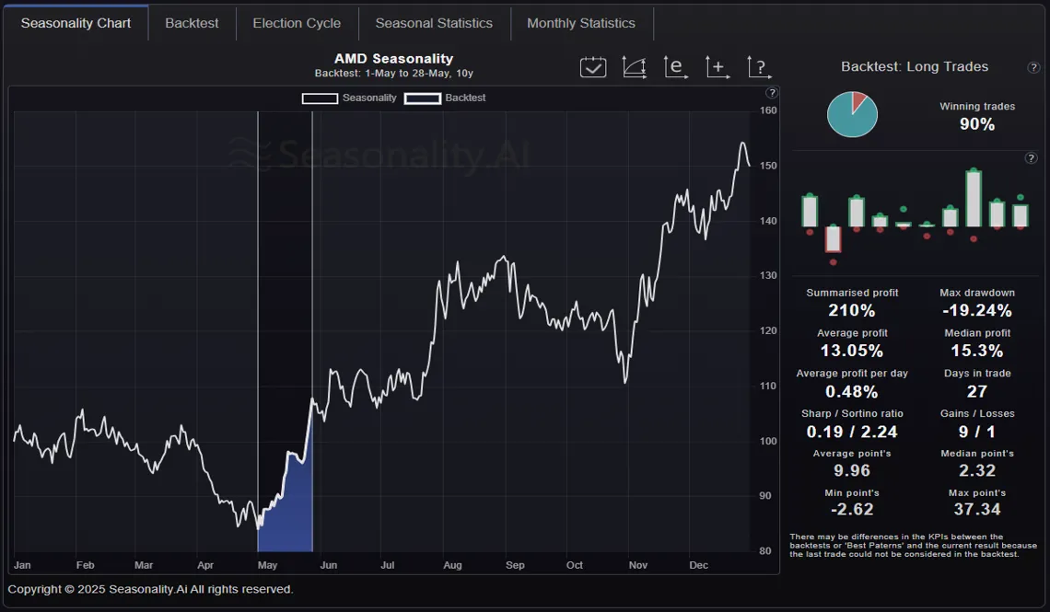Screen dimensions: 1050x612
Task: Click the Min point's -2.62 value
Action: point(852,510)
